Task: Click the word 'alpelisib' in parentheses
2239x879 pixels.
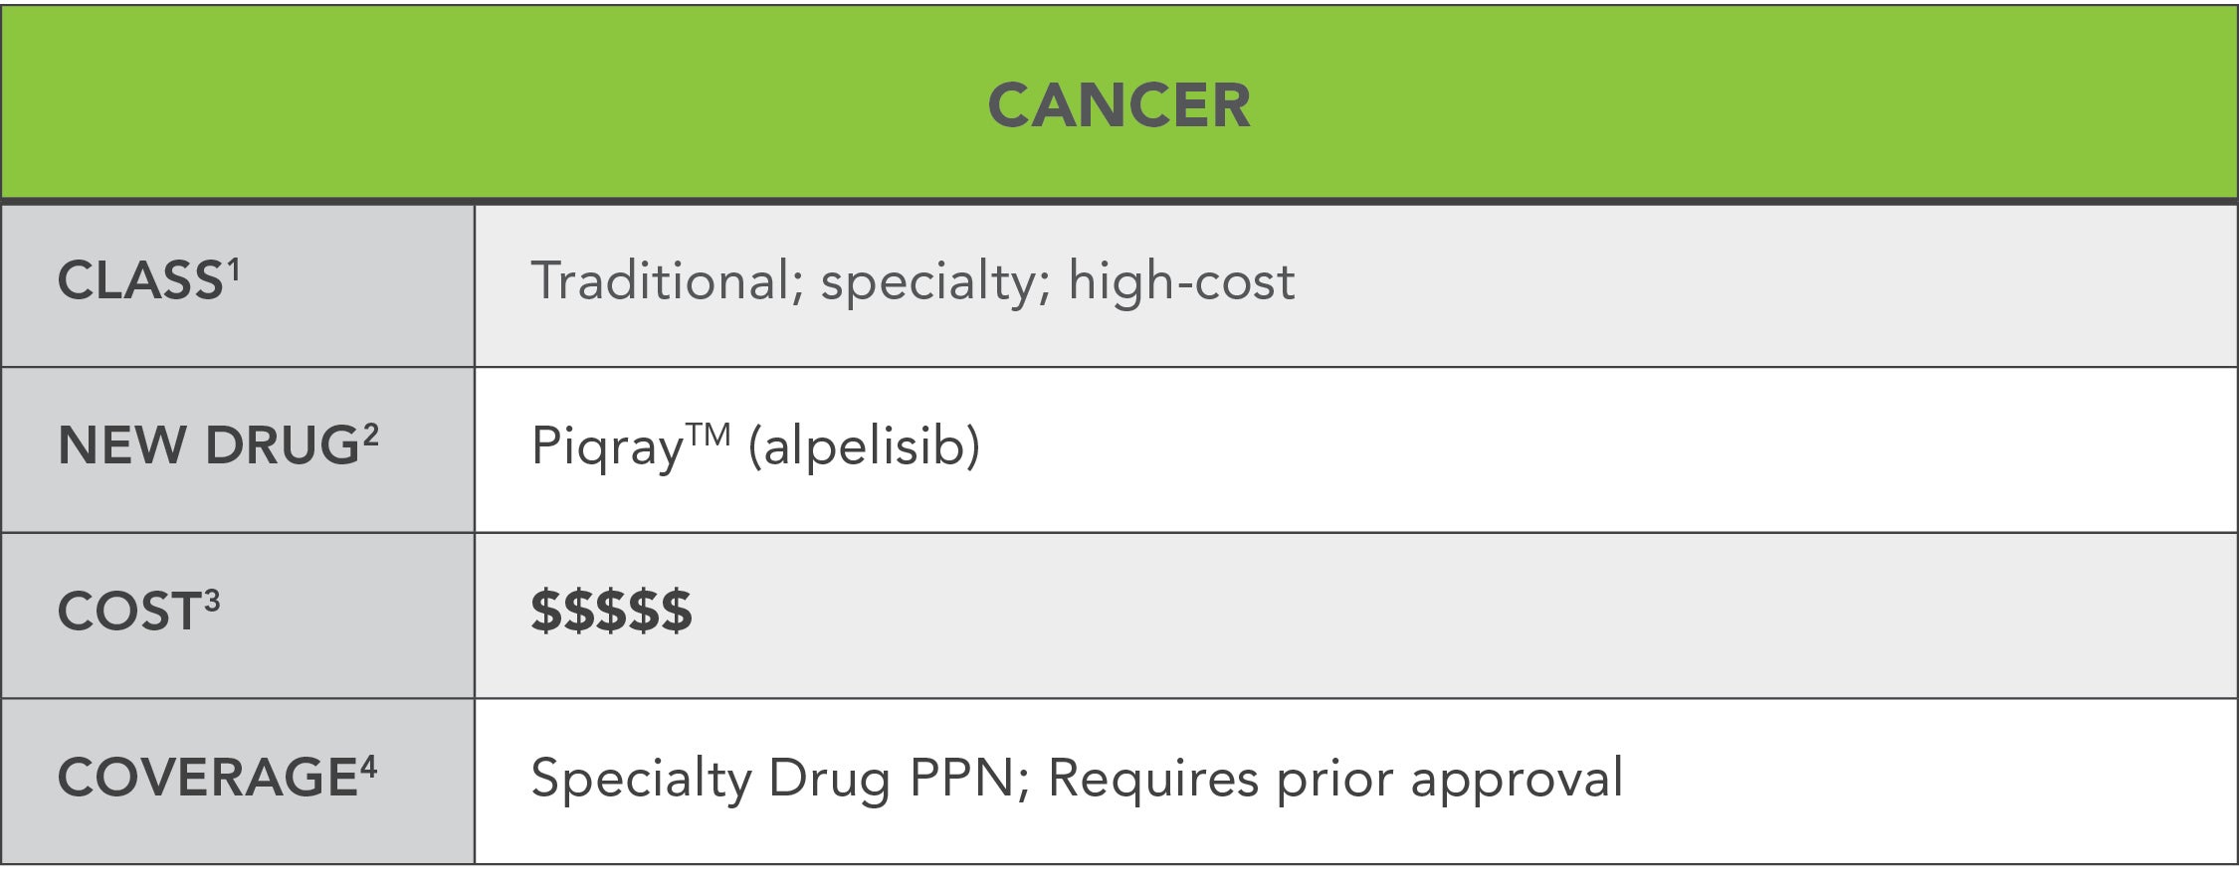Action: coord(864,445)
